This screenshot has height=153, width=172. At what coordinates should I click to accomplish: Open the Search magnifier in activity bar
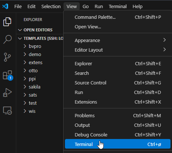(x=7, y=39)
